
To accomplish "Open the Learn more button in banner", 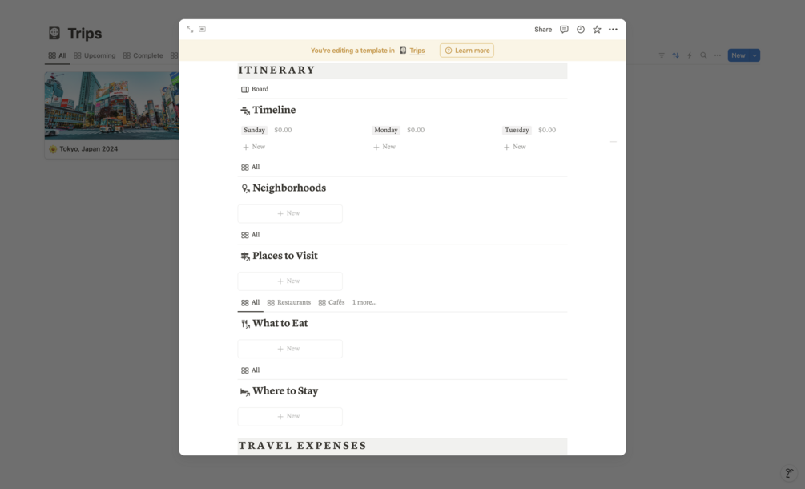I will coord(467,51).
